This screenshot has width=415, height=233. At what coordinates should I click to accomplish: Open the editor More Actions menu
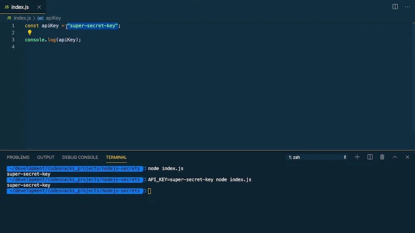click(408, 7)
